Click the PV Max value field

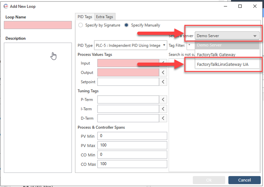[132, 145]
